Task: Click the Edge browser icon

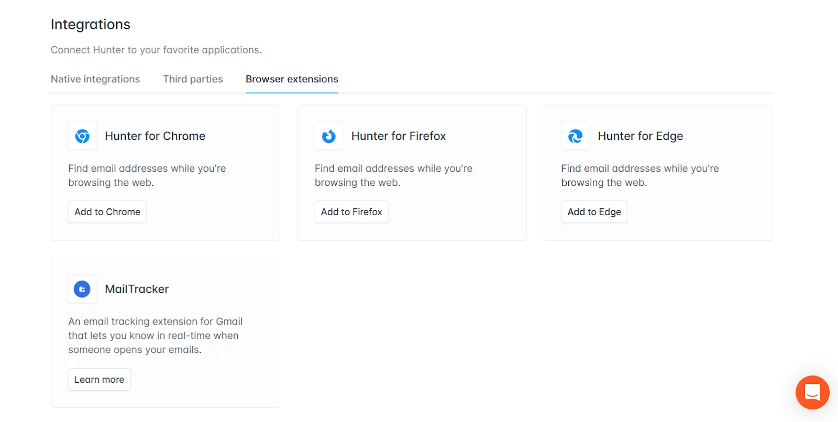Action: click(x=575, y=136)
